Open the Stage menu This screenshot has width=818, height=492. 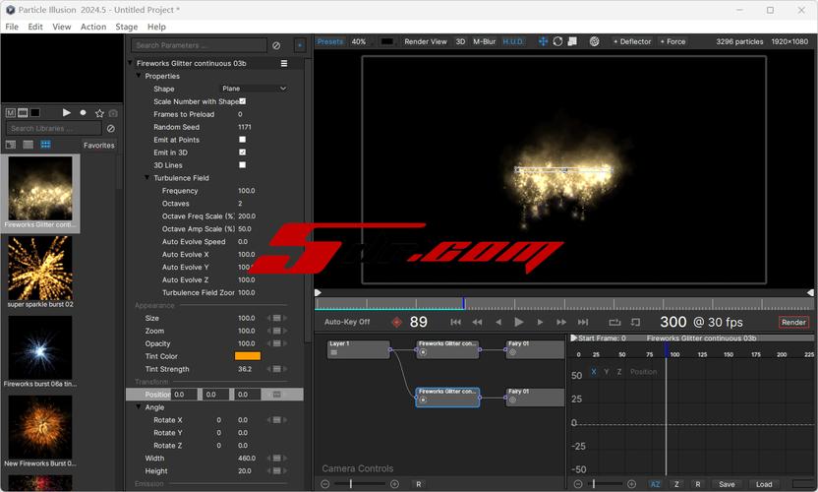pos(127,27)
